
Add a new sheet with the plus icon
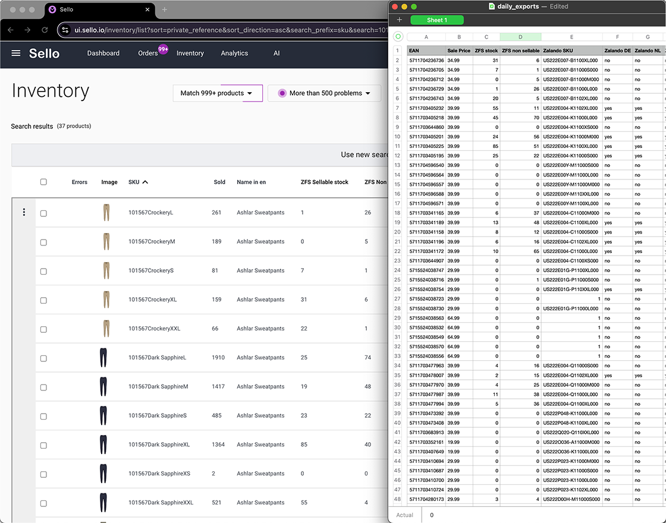(x=399, y=20)
